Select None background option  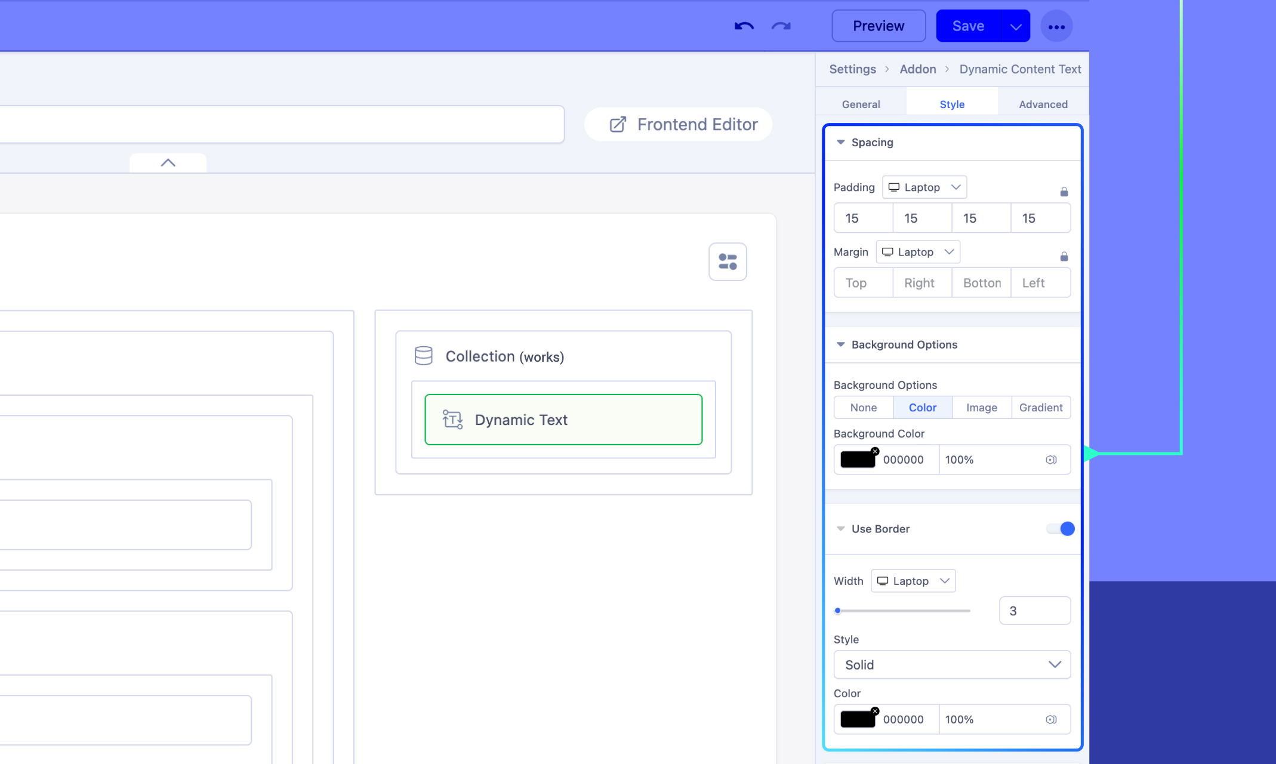pyautogui.click(x=863, y=408)
